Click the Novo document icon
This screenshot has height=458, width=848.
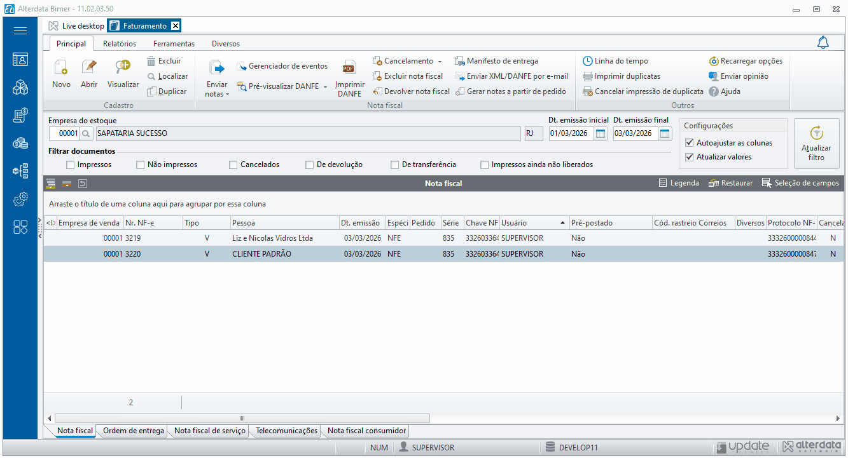pyautogui.click(x=61, y=67)
